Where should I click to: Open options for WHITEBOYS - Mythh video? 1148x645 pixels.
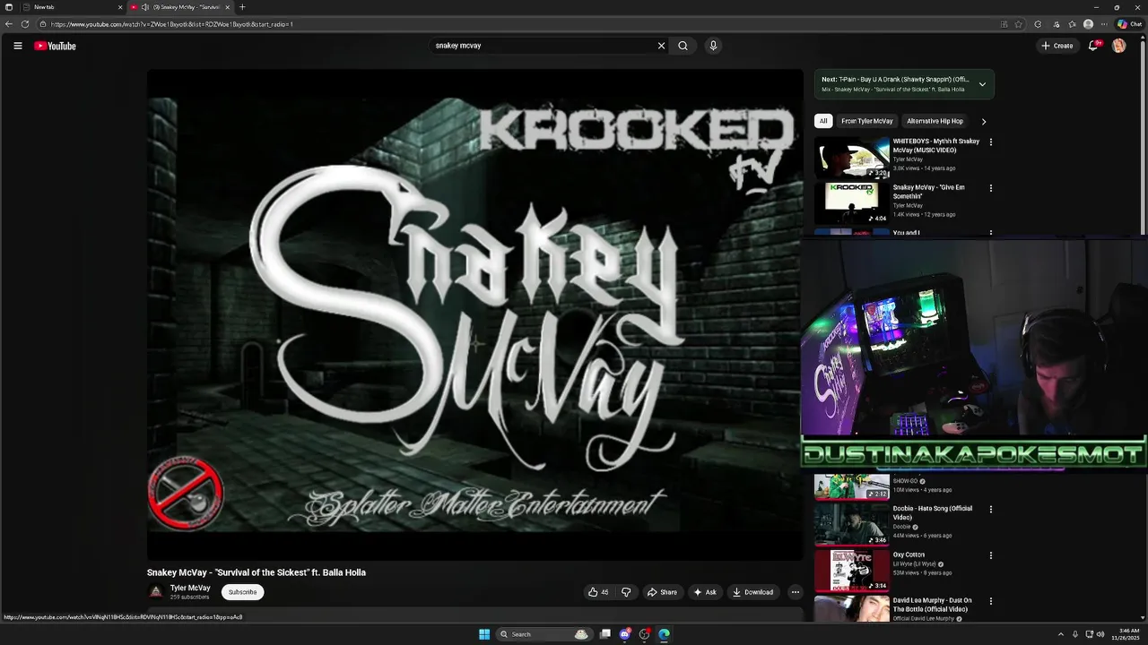pyautogui.click(x=991, y=142)
